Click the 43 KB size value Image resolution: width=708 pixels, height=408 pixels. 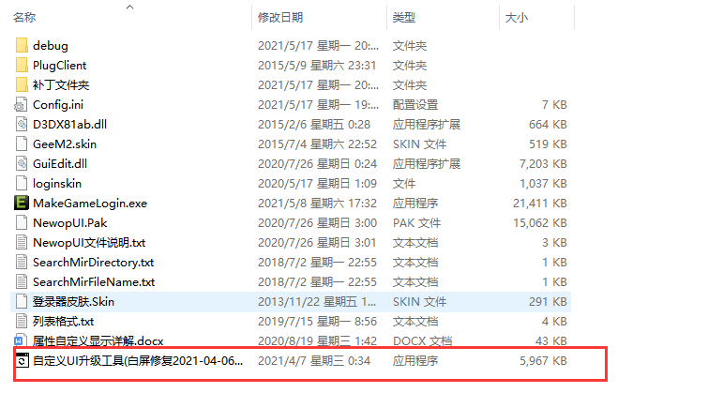[x=550, y=340]
